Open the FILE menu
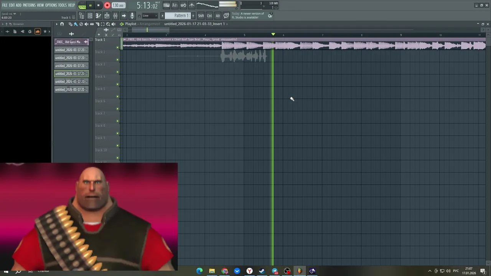This screenshot has height=276, width=491. point(5,5)
